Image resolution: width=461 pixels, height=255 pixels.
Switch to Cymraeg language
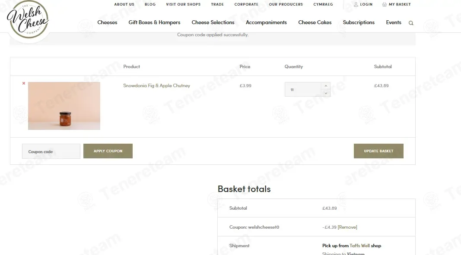point(323,4)
